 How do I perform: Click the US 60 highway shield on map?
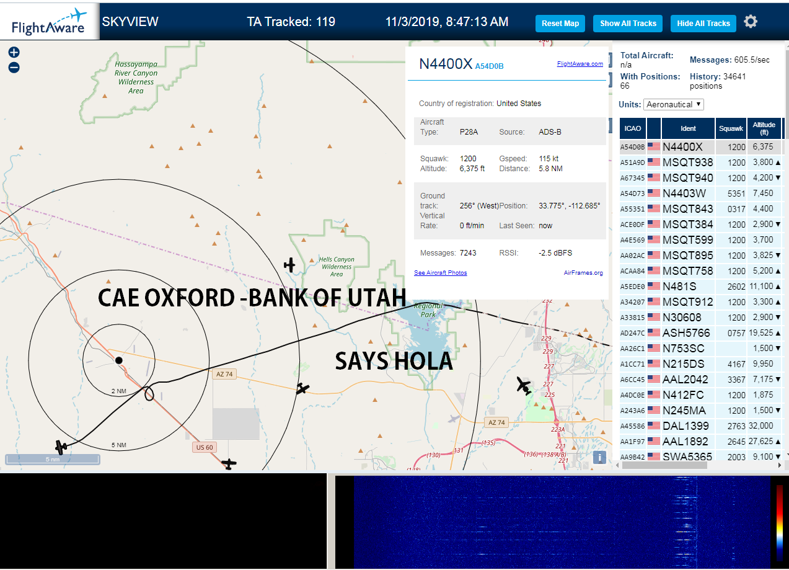[203, 447]
